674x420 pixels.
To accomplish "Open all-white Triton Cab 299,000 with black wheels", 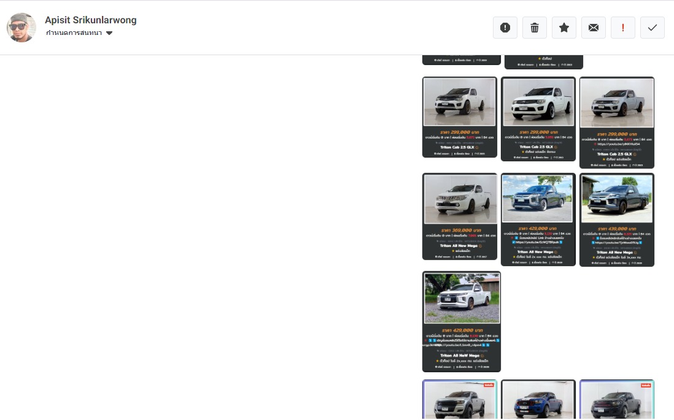I will (538, 103).
